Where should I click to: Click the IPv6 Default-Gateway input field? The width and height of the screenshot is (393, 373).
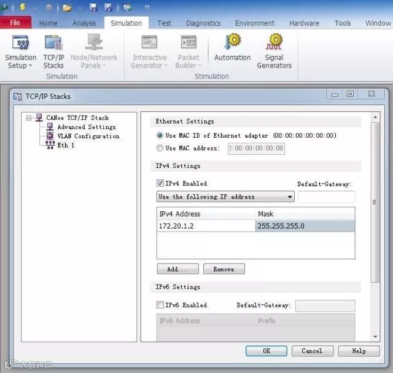325,306
